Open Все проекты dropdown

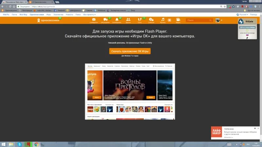coord(89,15)
